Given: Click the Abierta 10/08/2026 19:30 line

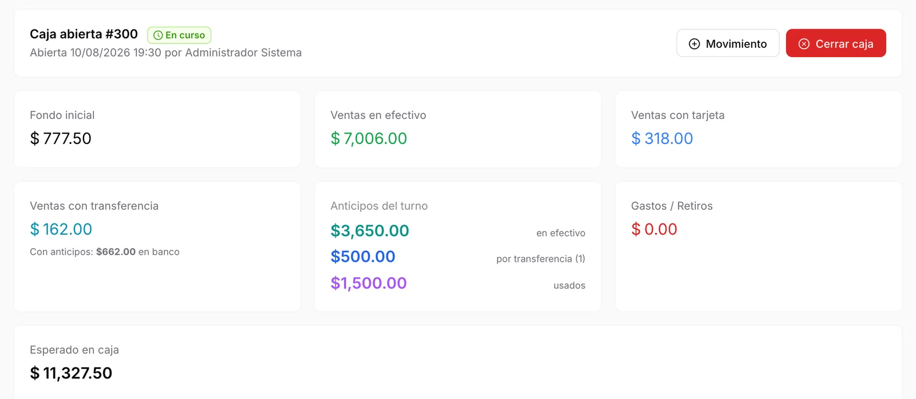Looking at the screenshot, I should coord(165,53).
